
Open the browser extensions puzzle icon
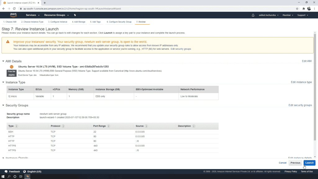[x=304, y=8]
